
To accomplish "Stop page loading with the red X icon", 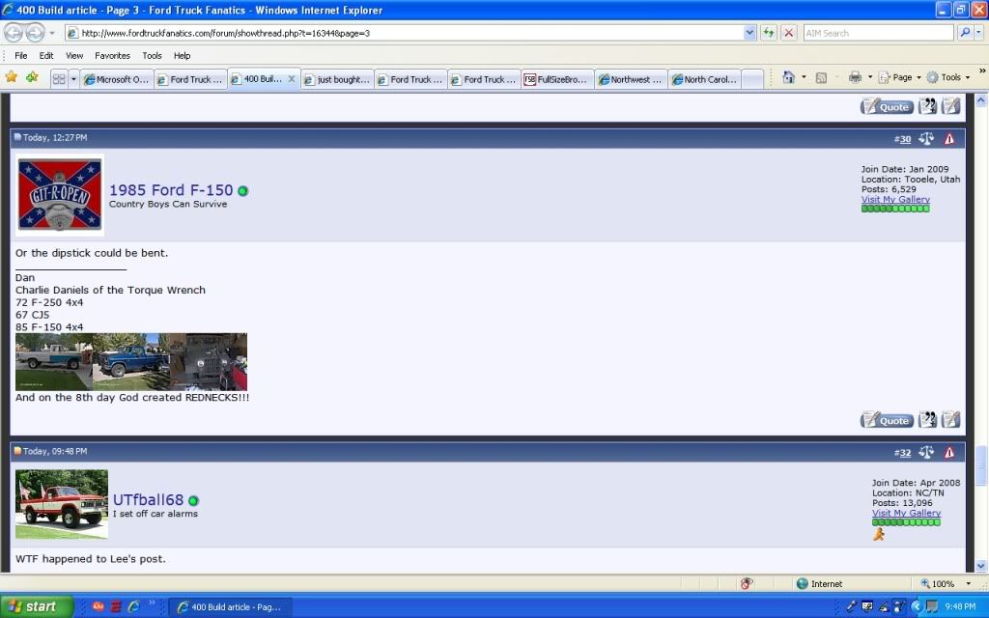I will pyautogui.click(x=788, y=33).
